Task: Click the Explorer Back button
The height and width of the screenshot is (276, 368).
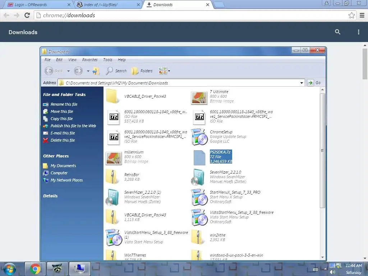Action: click(54, 71)
